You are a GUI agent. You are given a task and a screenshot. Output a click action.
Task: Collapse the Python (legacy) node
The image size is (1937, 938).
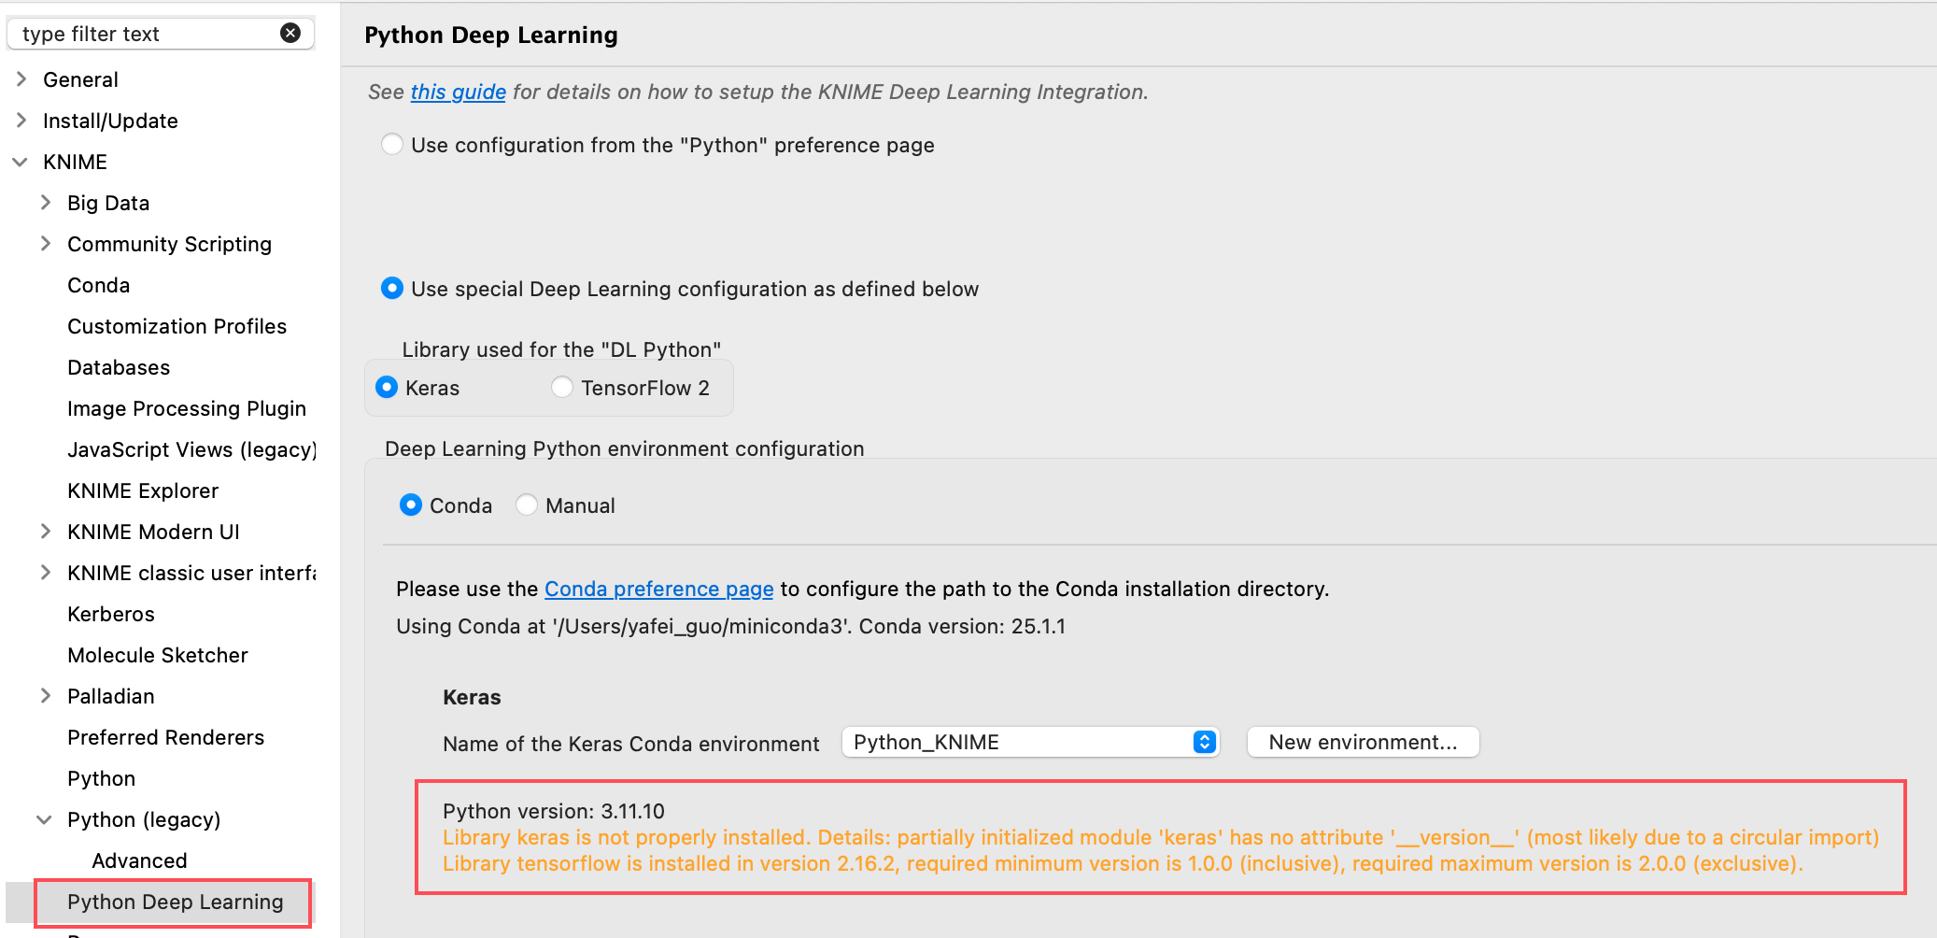pos(44,819)
